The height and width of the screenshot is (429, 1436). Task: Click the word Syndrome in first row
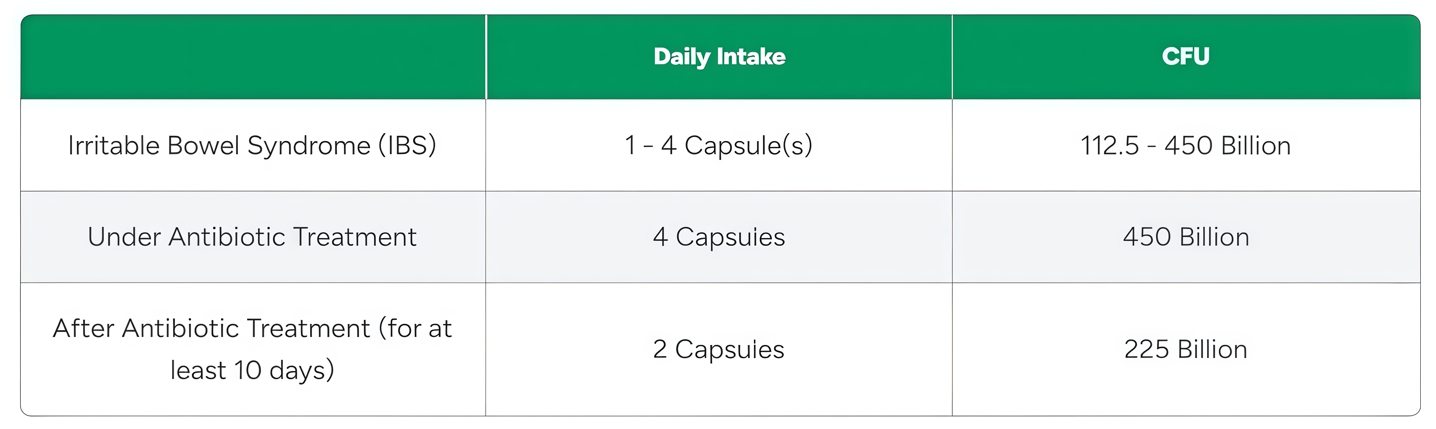(x=309, y=146)
